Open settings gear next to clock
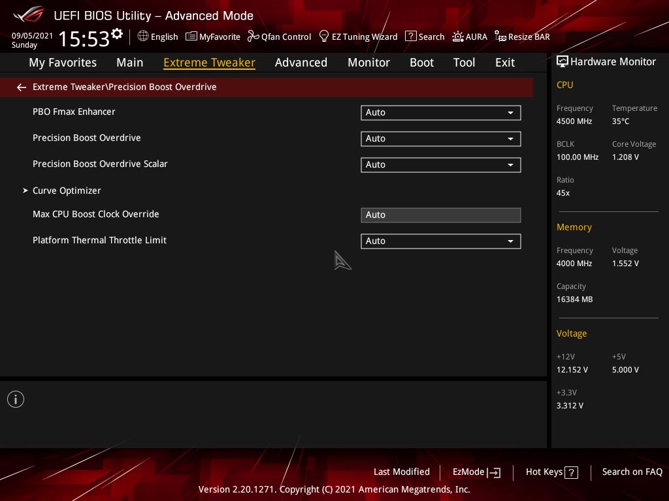 click(x=117, y=34)
